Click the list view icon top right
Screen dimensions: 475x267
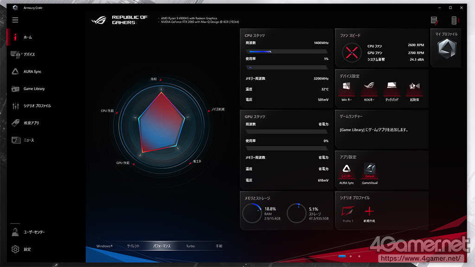(434, 20)
